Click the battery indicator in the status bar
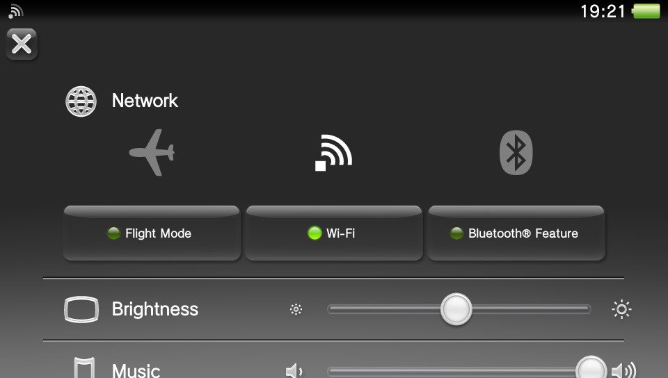Screen dimensions: 668x378 coord(646,11)
